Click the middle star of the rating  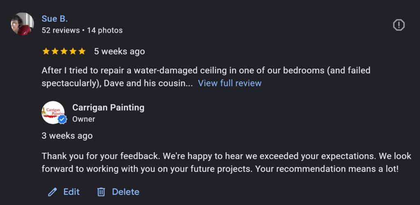coord(64,51)
